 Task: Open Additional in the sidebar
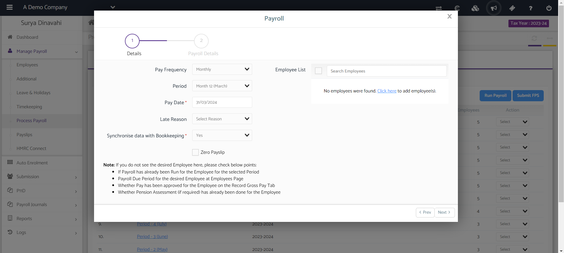pyautogui.click(x=26, y=79)
